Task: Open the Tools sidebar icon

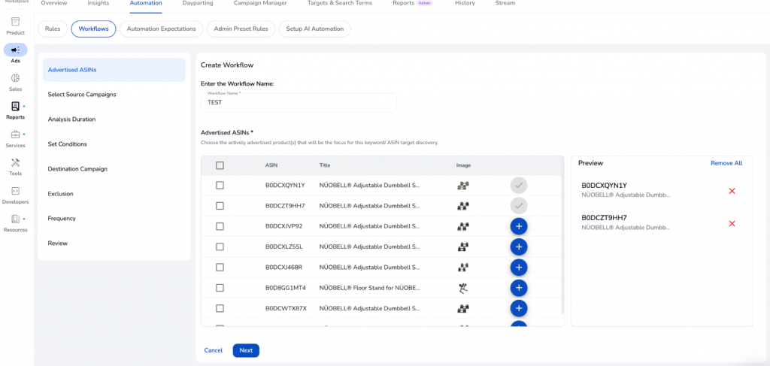Action: 16,162
